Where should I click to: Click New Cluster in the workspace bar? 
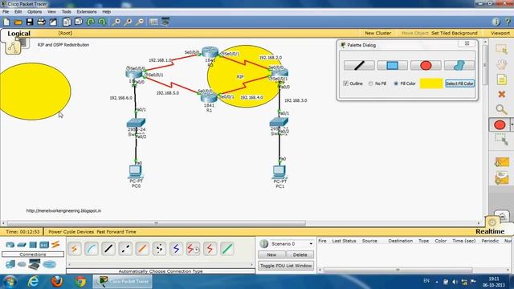coord(377,33)
